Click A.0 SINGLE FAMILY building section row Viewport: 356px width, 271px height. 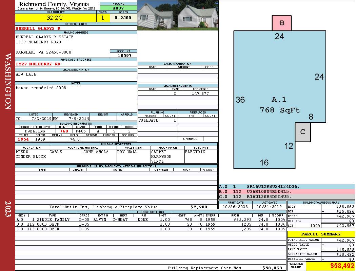(151, 220)
